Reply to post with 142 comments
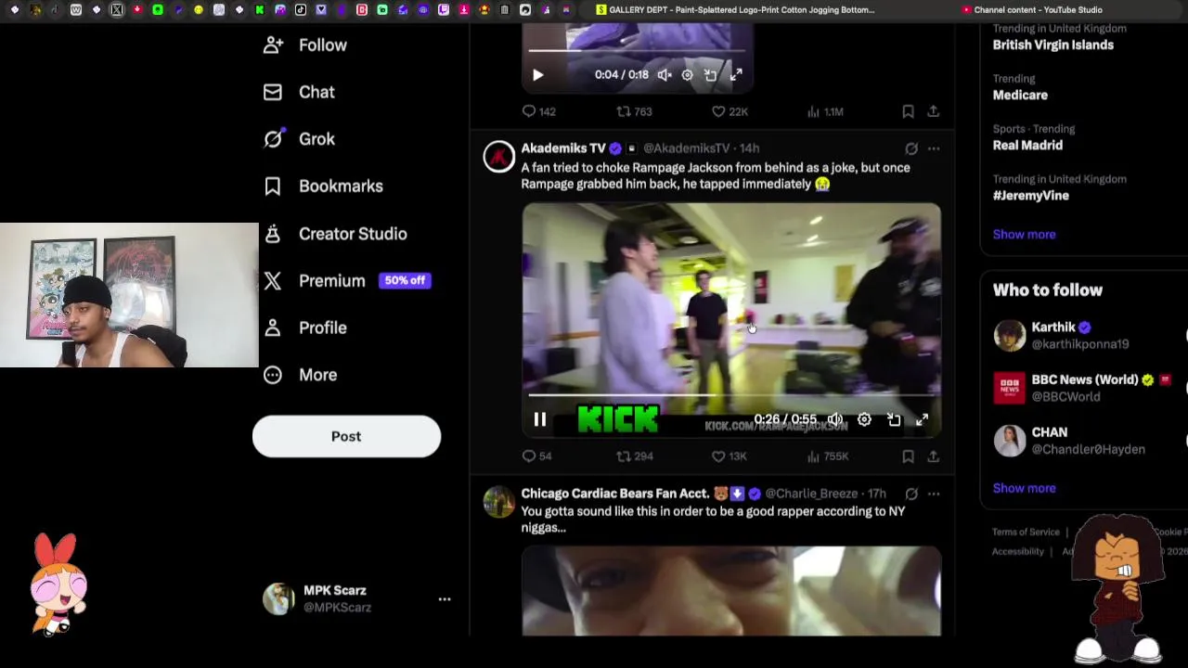The height and width of the screenshot is (668, 1188). click(538, 111)
